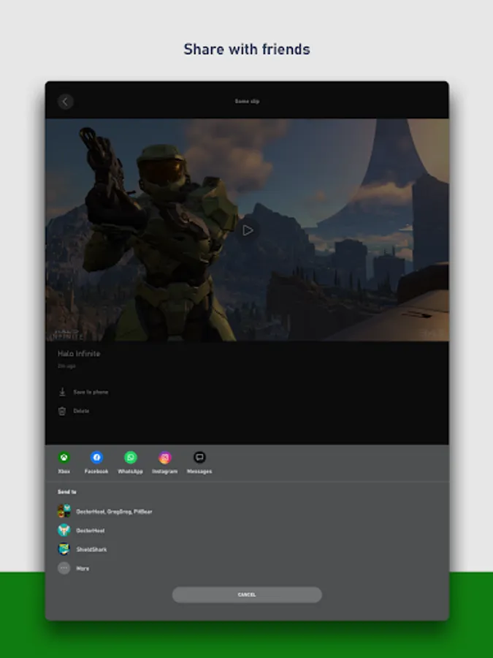
Task: Send clip to DoctorHoot
Action: point(91,531)
